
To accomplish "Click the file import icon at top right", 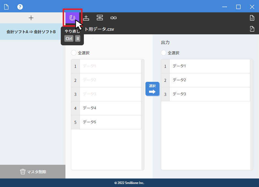I will (252, 18).
